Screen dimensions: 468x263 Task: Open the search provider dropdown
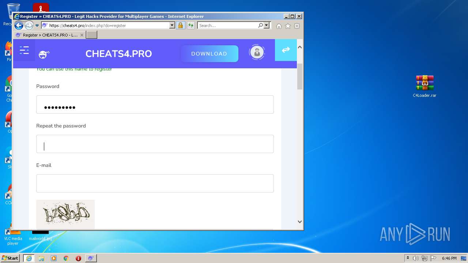(267, 26)
